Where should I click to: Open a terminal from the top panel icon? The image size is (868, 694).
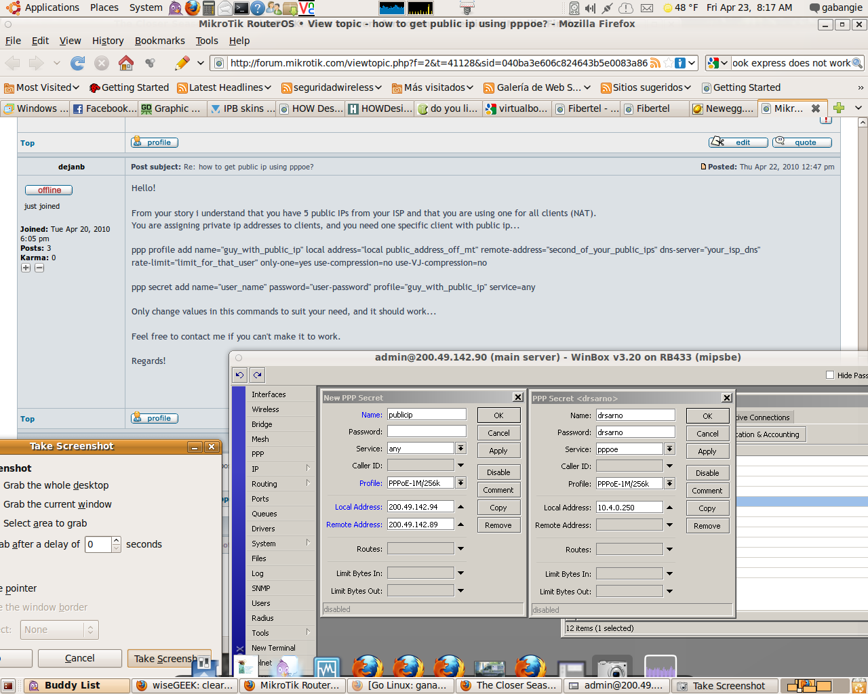(240, 8)
